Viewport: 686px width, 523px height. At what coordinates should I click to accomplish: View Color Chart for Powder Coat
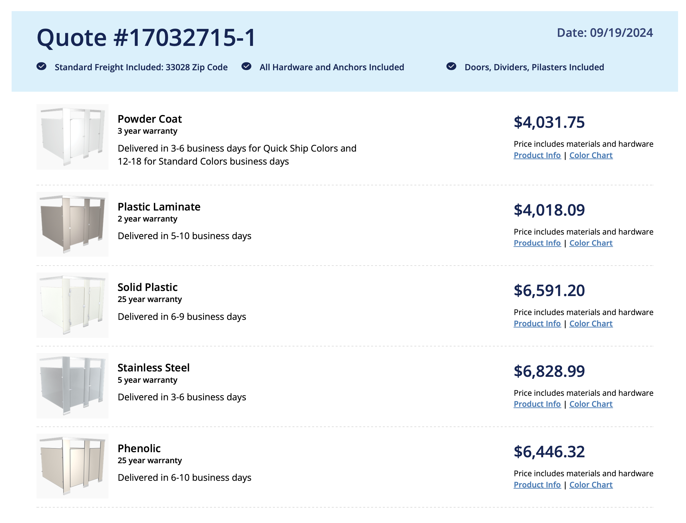pyautogui.click(x=591, y=155)
